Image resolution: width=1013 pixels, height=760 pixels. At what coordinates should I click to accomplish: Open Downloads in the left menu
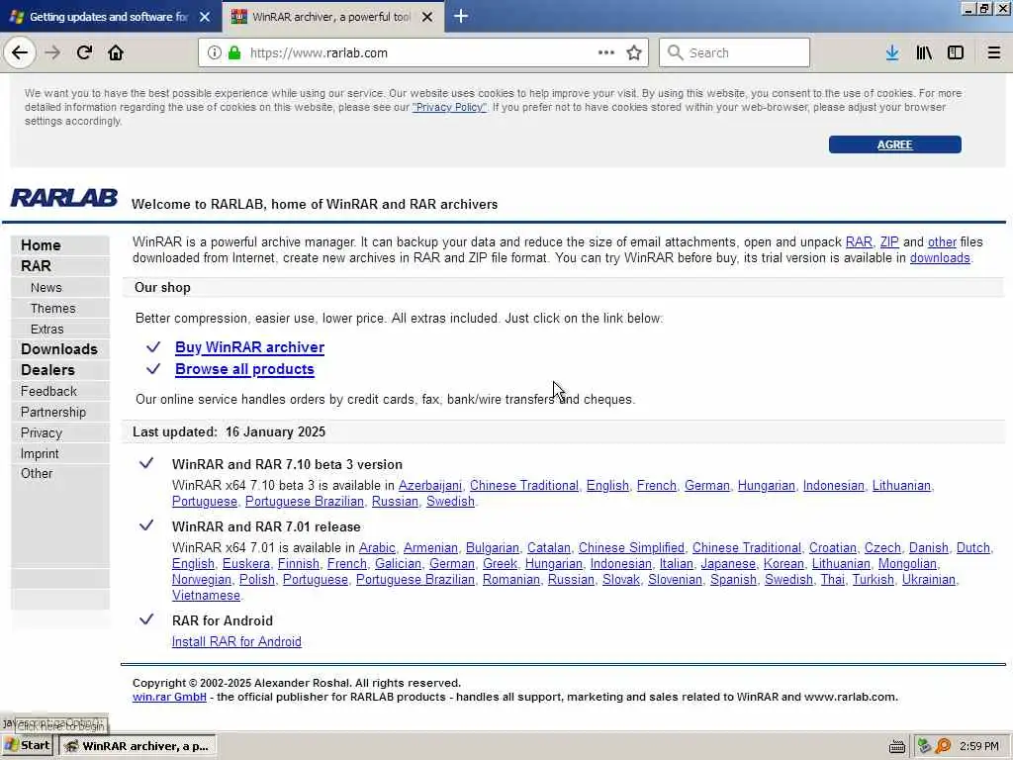click(58, 349)
